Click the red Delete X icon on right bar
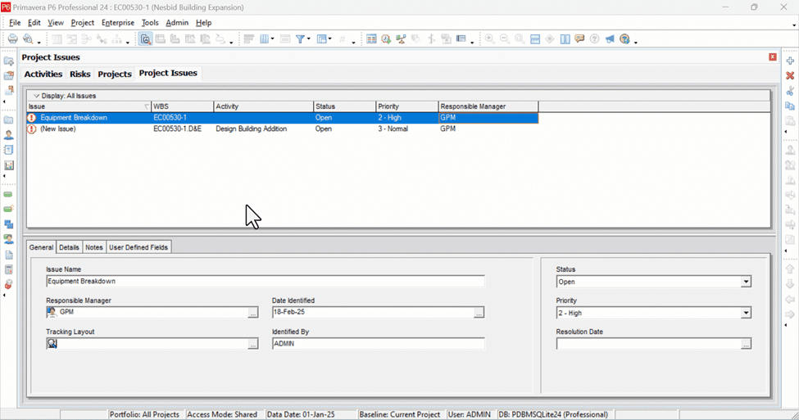 (790, 75)
